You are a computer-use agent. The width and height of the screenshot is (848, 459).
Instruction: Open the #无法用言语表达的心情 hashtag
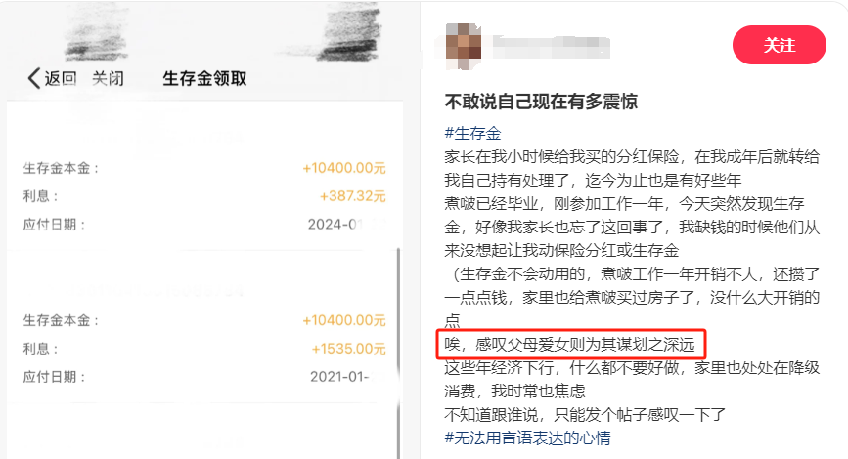pos(527,438)
